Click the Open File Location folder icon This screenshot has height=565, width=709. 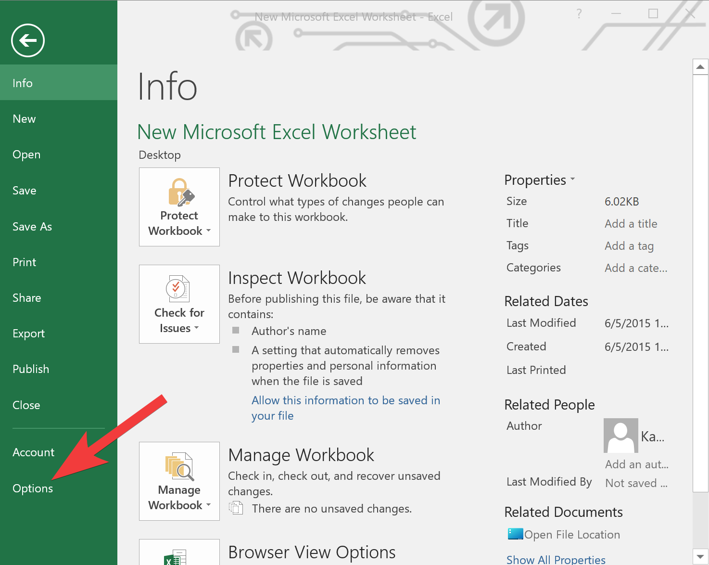[515, 534]
